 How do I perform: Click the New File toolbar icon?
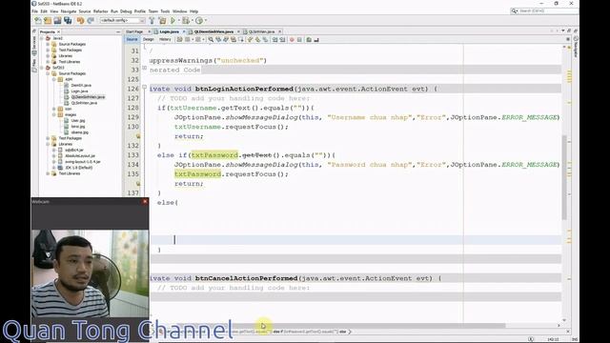coord(38,21)
